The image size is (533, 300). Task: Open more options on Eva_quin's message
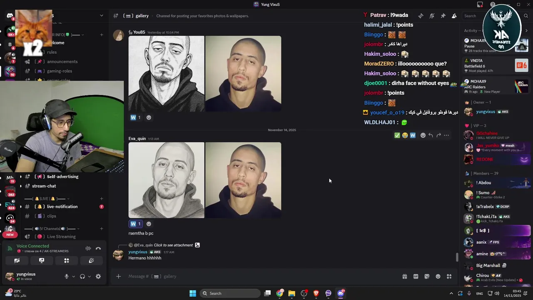(x=446, y=135)
